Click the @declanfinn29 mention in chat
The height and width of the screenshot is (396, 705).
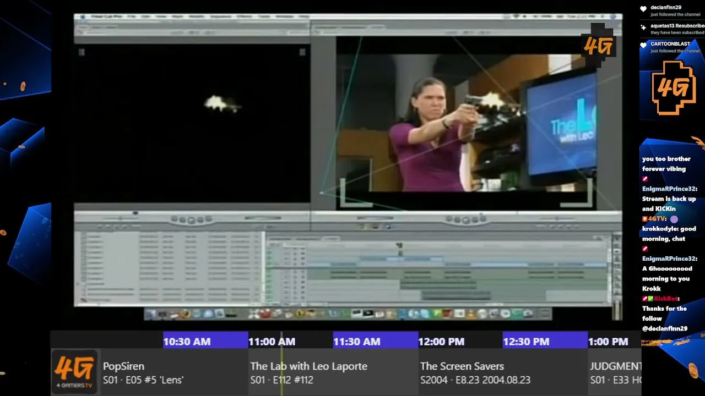pyautogui.click(x=665, y=328)
